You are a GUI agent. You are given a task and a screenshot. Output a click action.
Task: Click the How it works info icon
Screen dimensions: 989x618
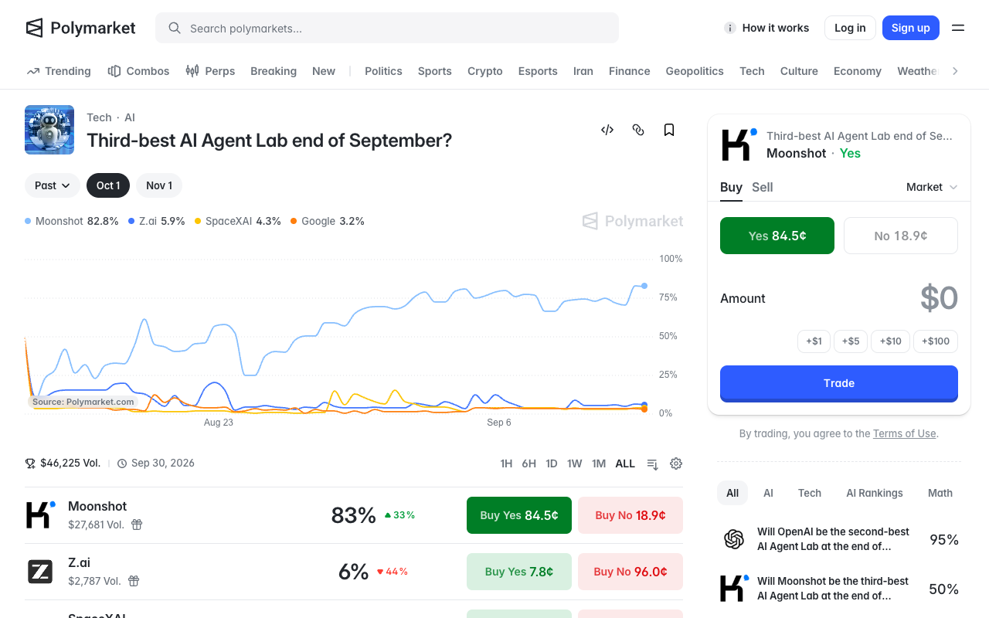pos(729,28)
